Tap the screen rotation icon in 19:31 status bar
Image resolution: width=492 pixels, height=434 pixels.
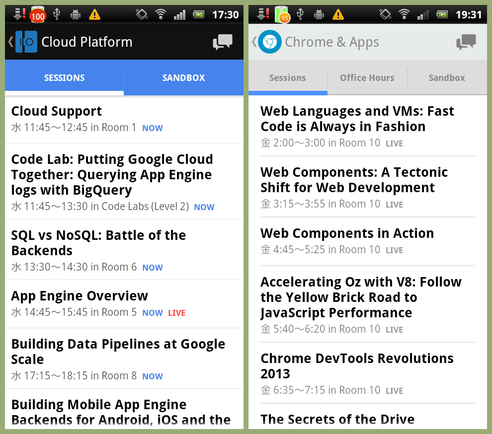point(385,14)
